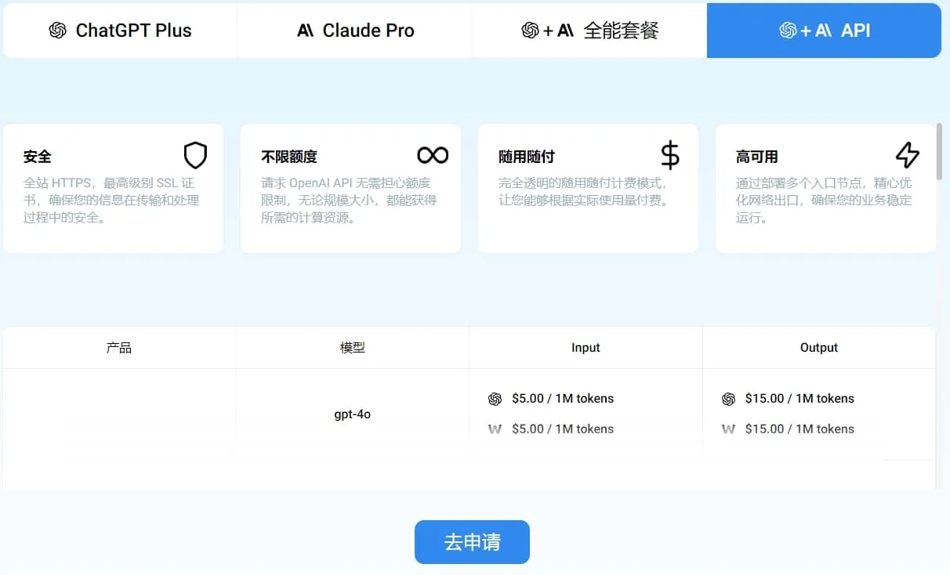Select the API tab
The width and height of the screenshot is (950, 575).
824,31
